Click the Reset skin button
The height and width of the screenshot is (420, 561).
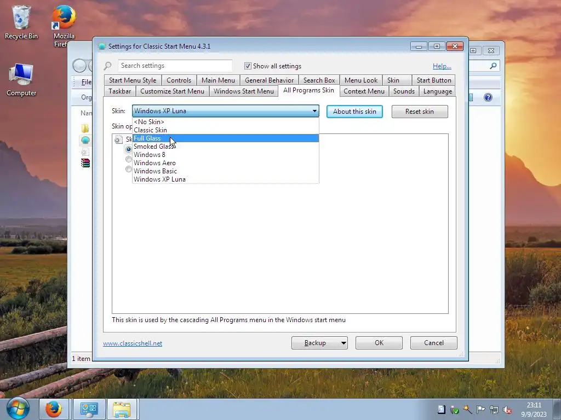(x=420, y=112)
